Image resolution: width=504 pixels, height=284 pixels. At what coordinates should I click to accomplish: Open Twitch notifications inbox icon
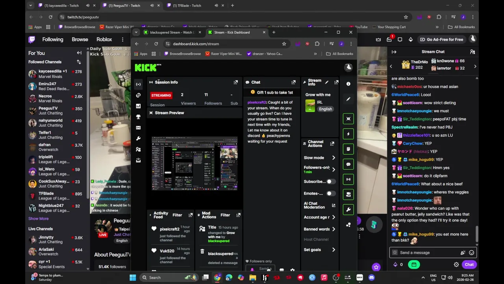(389, 39)
